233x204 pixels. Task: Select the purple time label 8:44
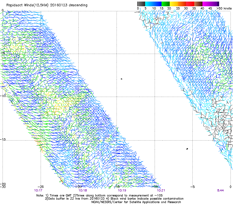[x=220, y=191]
